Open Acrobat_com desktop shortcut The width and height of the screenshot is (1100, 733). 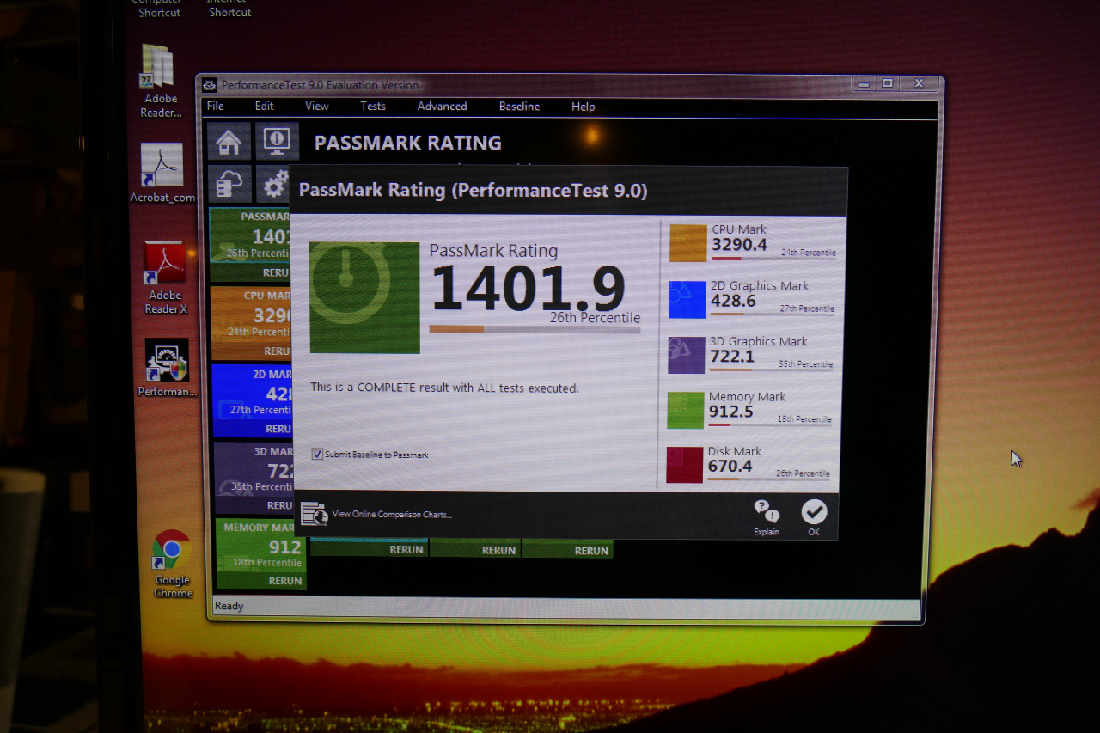click(x=162, y=174)
